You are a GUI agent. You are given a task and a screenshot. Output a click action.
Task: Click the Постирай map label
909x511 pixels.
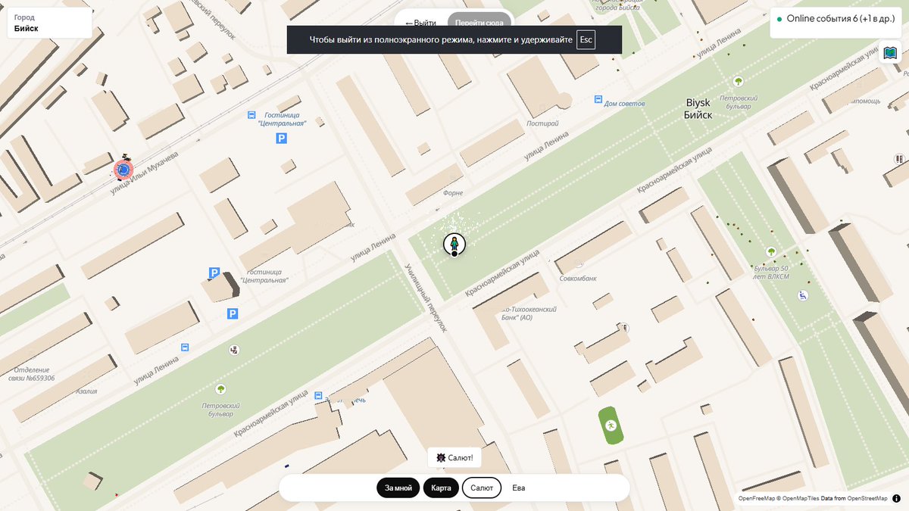coord(542,123)
